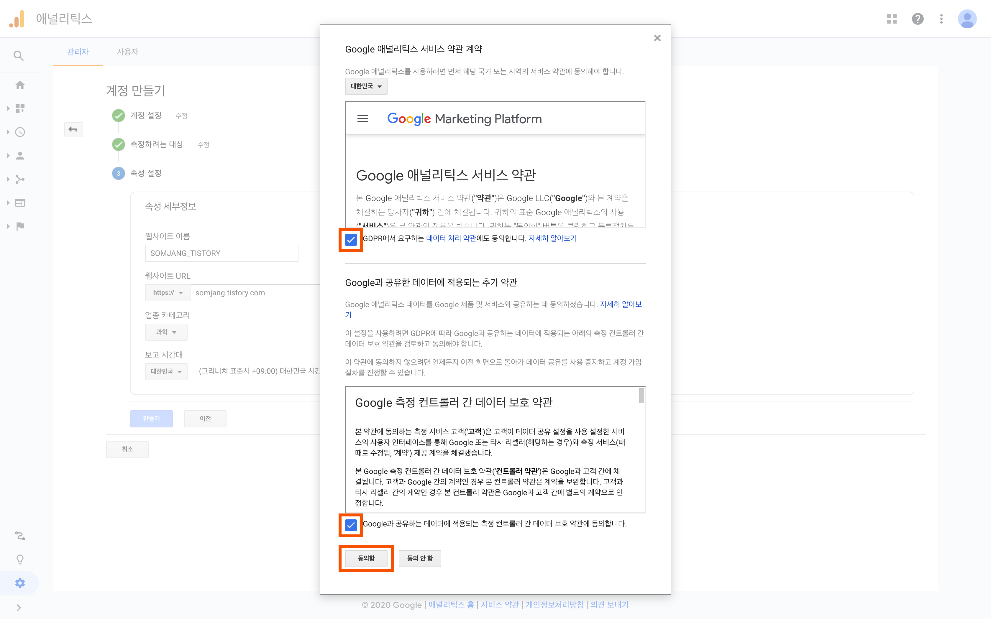991x619 pixels.
Task: Click the Google Marketing Platform logo
Action: 464,119
